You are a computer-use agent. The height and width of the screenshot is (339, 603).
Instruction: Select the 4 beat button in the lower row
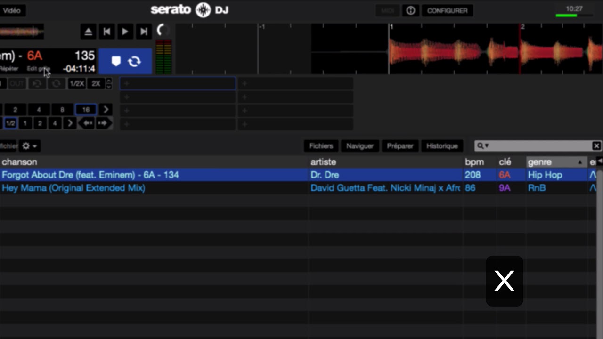point(55,123)
